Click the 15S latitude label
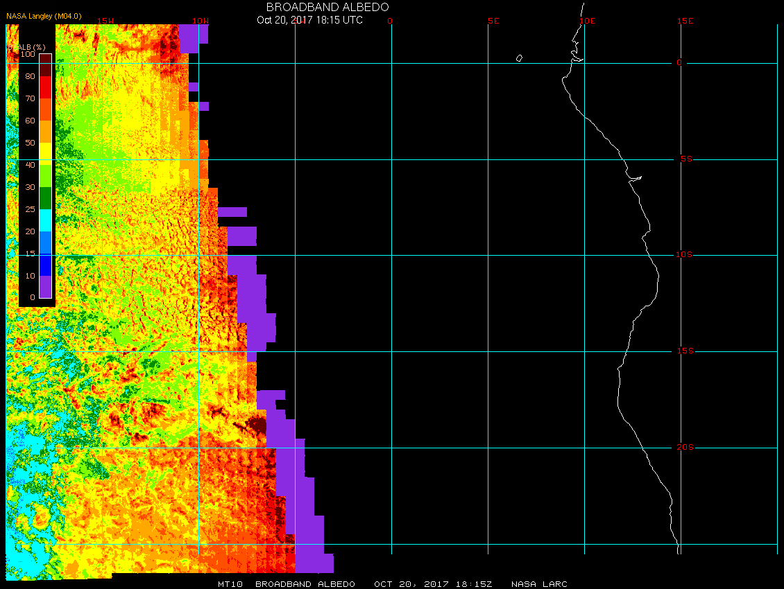This screenshot has width=784, height=589. tap(683, 351)
